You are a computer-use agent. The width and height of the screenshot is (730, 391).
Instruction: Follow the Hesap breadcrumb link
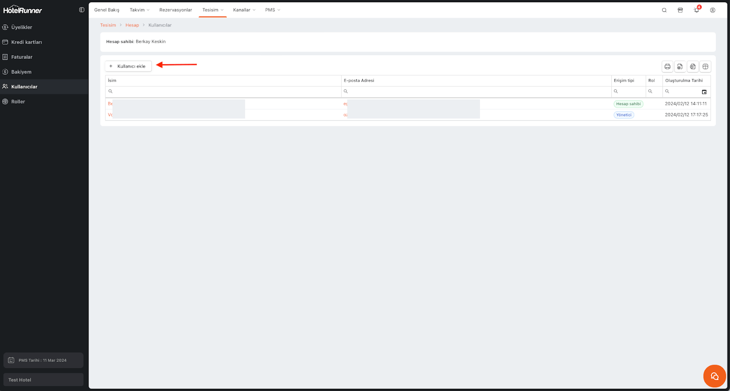pyautogui.click(x=132, y=25)
